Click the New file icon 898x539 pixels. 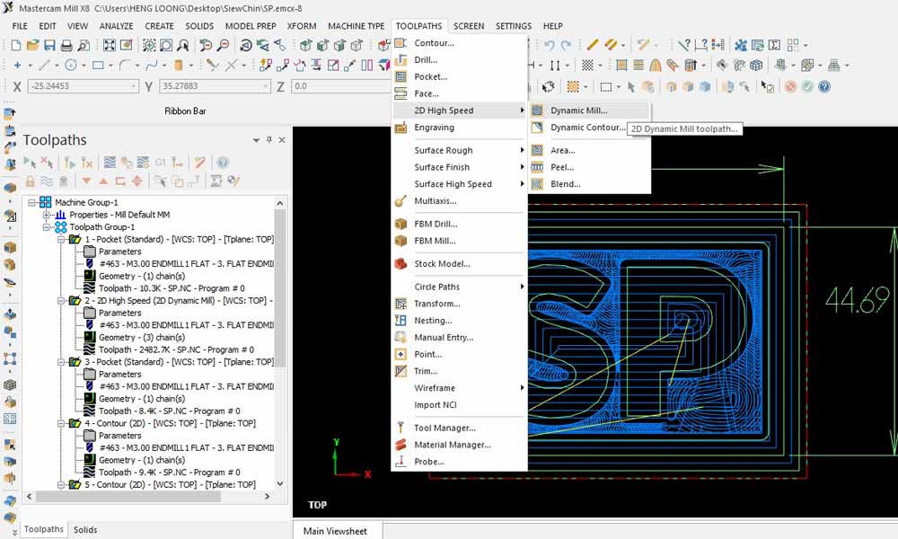pyautogui.click(x=16, y=45)
